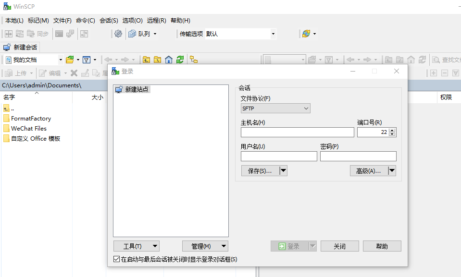The image size is (461, 277).
Task: Focus the 密码 input field
Action: pos(358,157)
